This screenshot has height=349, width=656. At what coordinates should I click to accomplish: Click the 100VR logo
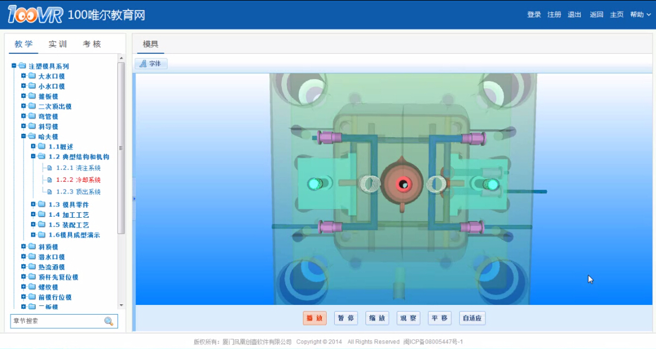click(36, 15)
